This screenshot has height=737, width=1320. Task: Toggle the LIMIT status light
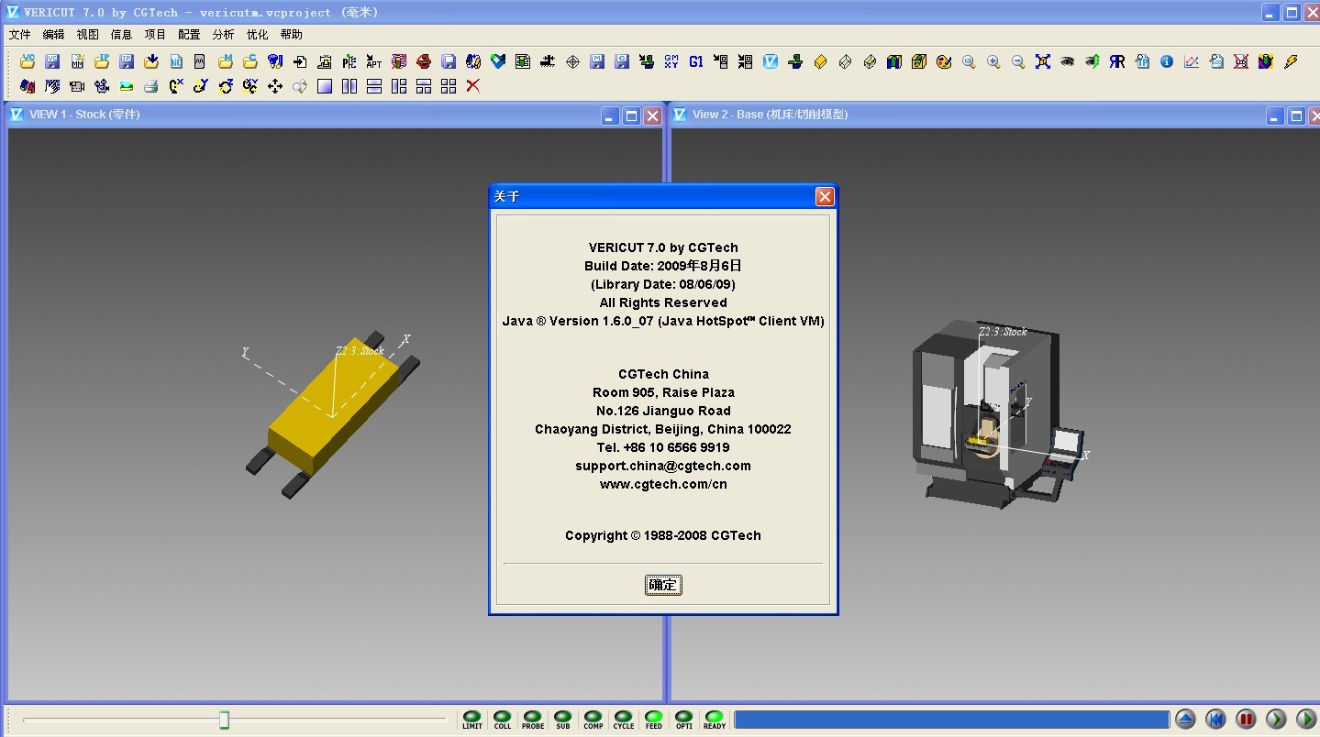[472, 718]
